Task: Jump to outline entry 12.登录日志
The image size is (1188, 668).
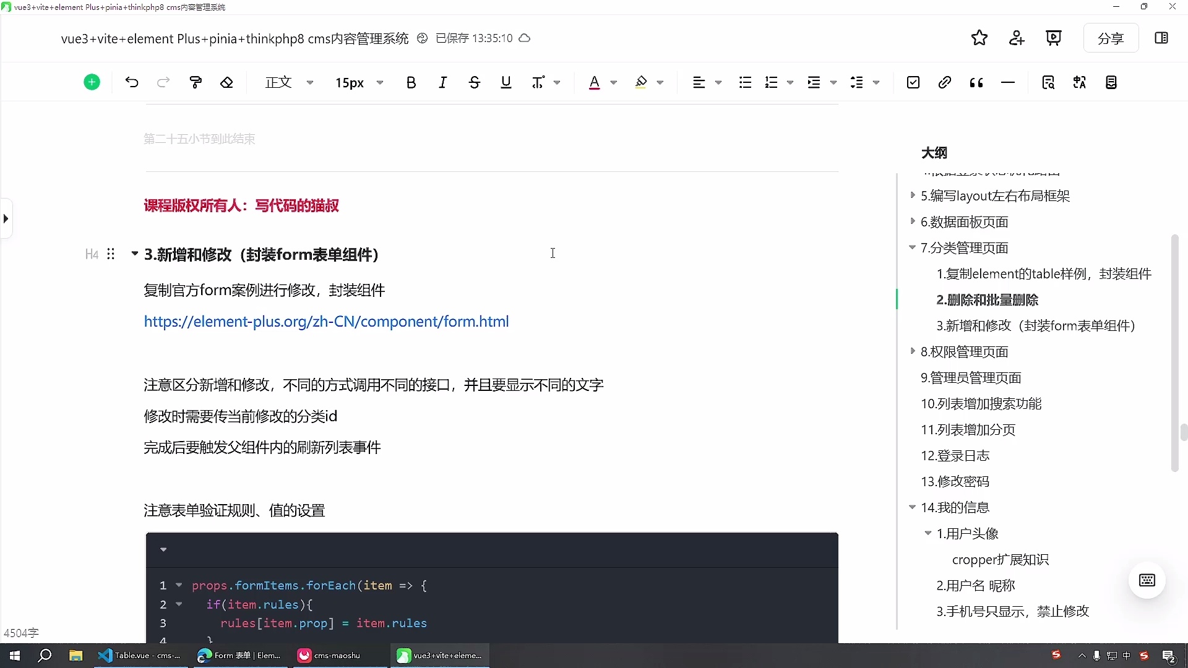Action: tap(955, 456)
